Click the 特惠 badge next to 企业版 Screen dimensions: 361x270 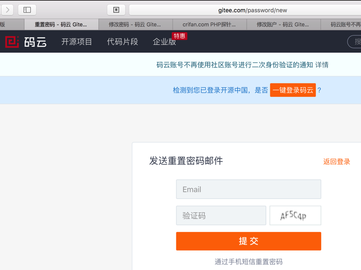point(179,36)
